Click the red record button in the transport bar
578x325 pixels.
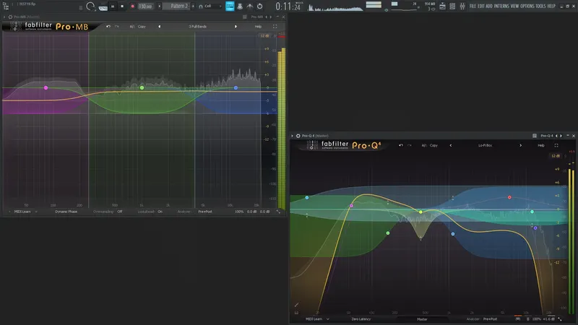(133, 6)
